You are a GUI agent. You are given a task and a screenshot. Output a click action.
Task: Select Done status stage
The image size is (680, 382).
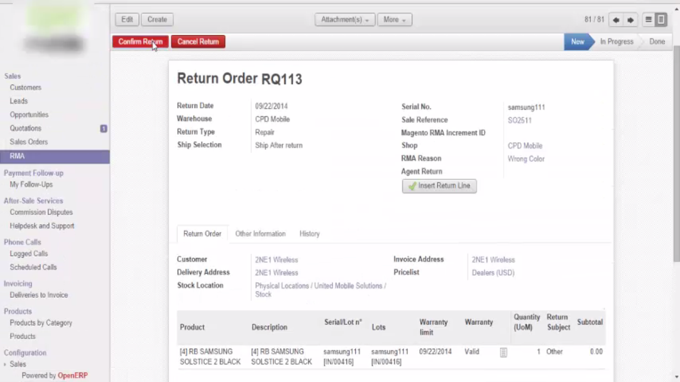pos(657,42)
